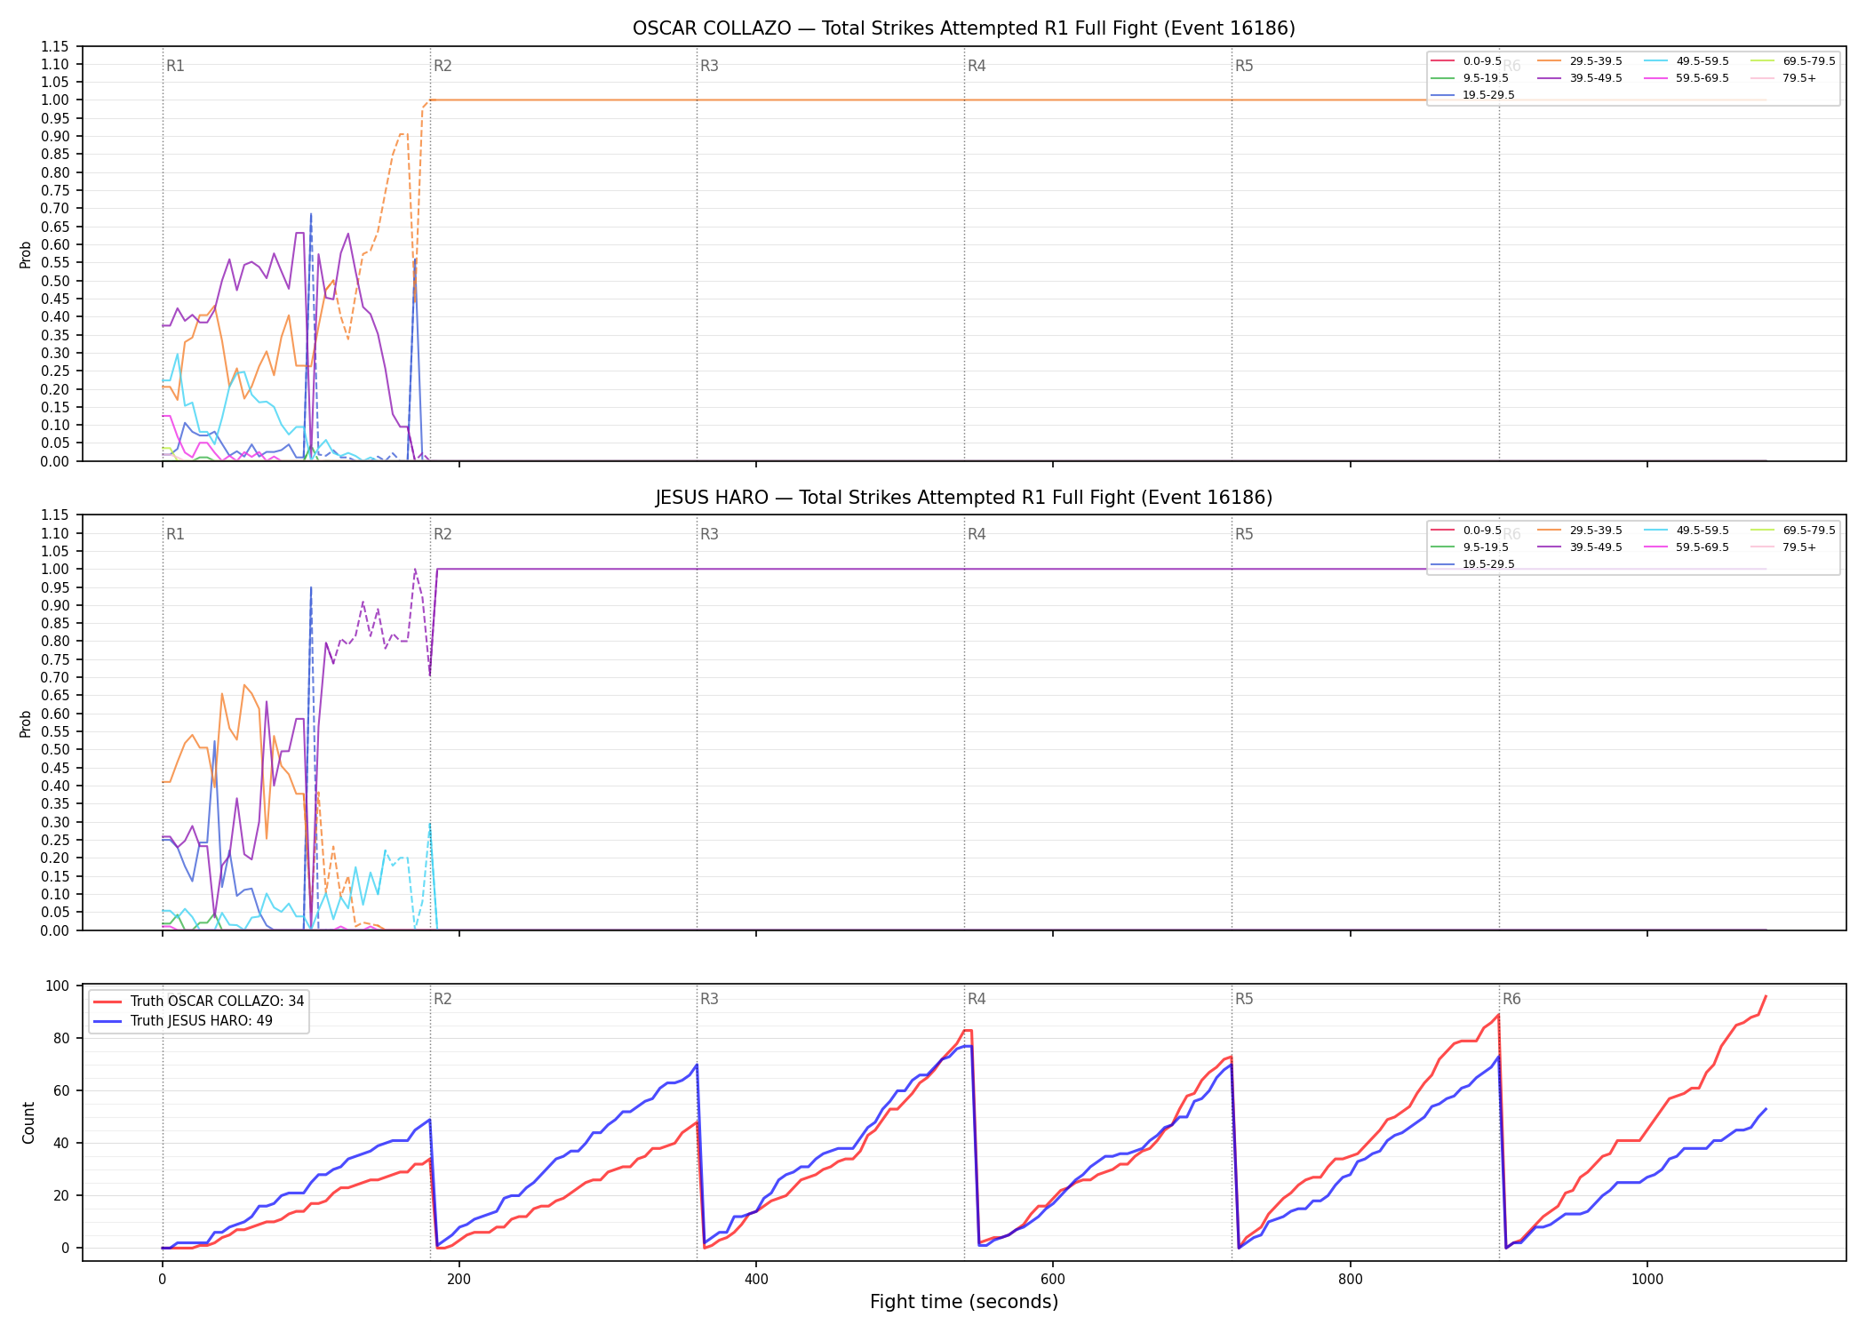Viewport: 1866px width, 1333px height.
Task: Click the R6 round label in the Count chart
Action: click(x=1511, y=999)
